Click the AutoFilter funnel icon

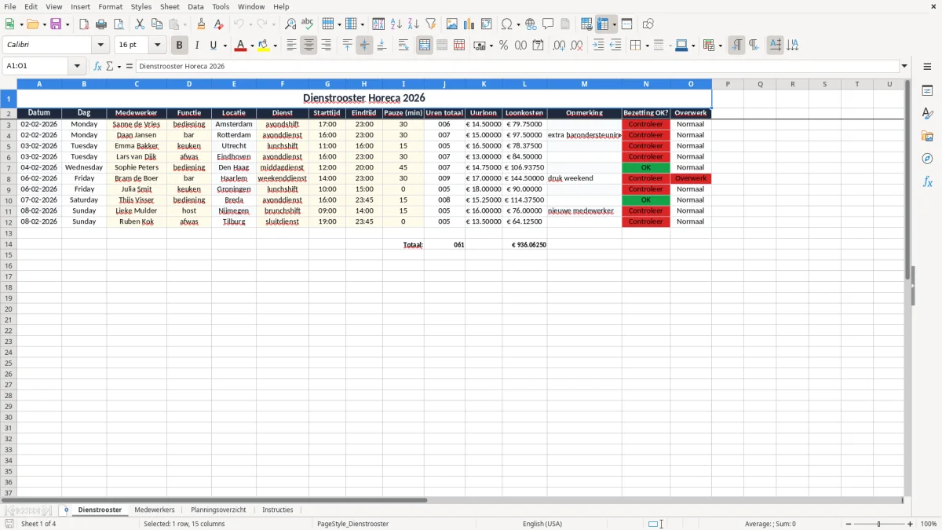[431, 24]
